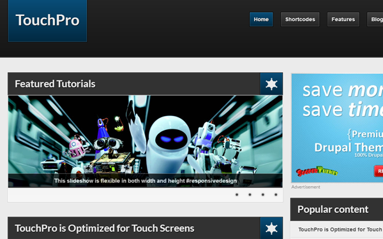Image resolution: width=383 pixels, height=239 pixels.
Task: Open popular content link 'TouchPro is Optimized for Touch'
Action: 340,229
